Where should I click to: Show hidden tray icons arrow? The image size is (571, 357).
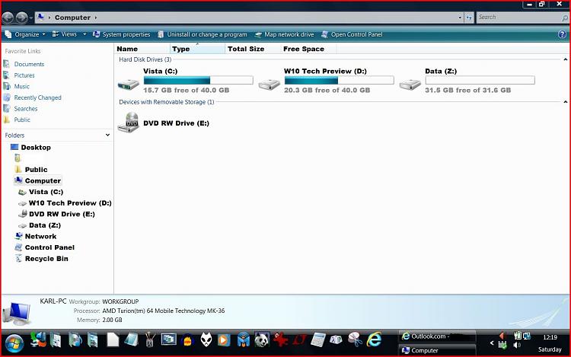pos(492,343)
